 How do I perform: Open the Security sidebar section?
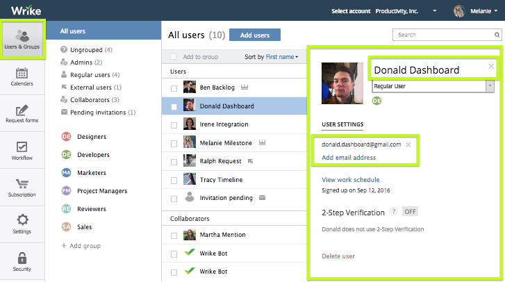coord(22,261)
